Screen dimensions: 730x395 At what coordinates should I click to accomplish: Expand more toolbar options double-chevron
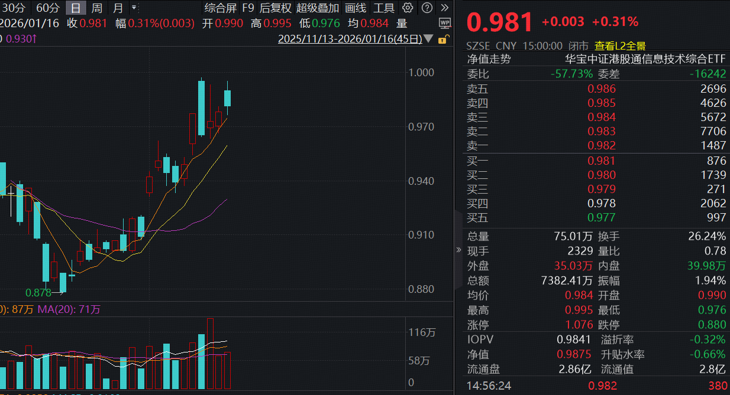(x=445, y=8)
